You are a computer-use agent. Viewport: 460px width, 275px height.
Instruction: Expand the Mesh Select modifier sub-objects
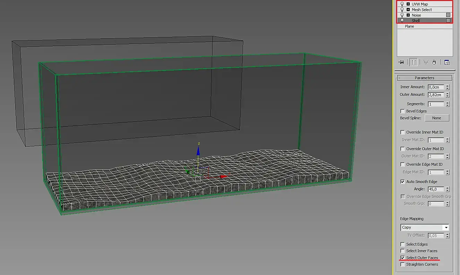point(408,10)
